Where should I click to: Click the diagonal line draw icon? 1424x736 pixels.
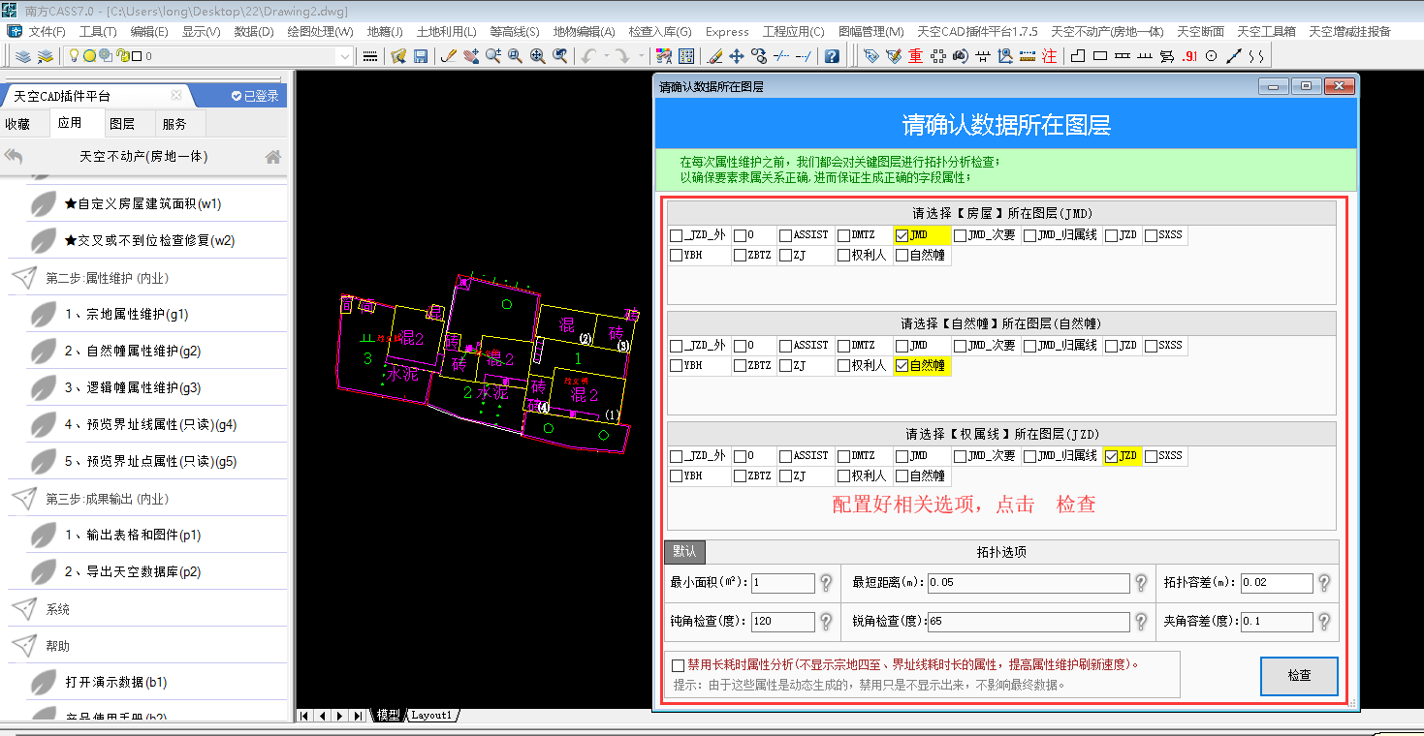tap(1233, 56)
